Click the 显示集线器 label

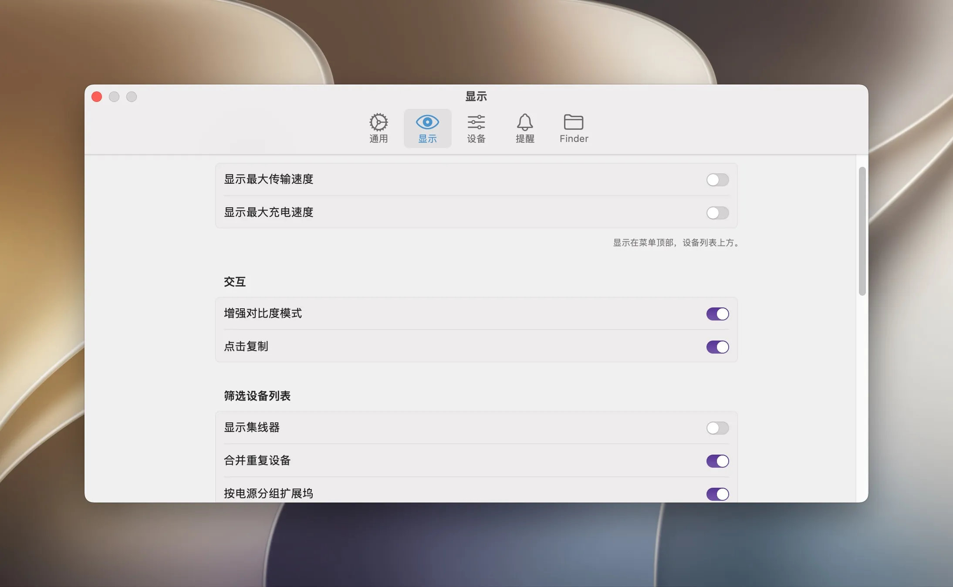252,428
